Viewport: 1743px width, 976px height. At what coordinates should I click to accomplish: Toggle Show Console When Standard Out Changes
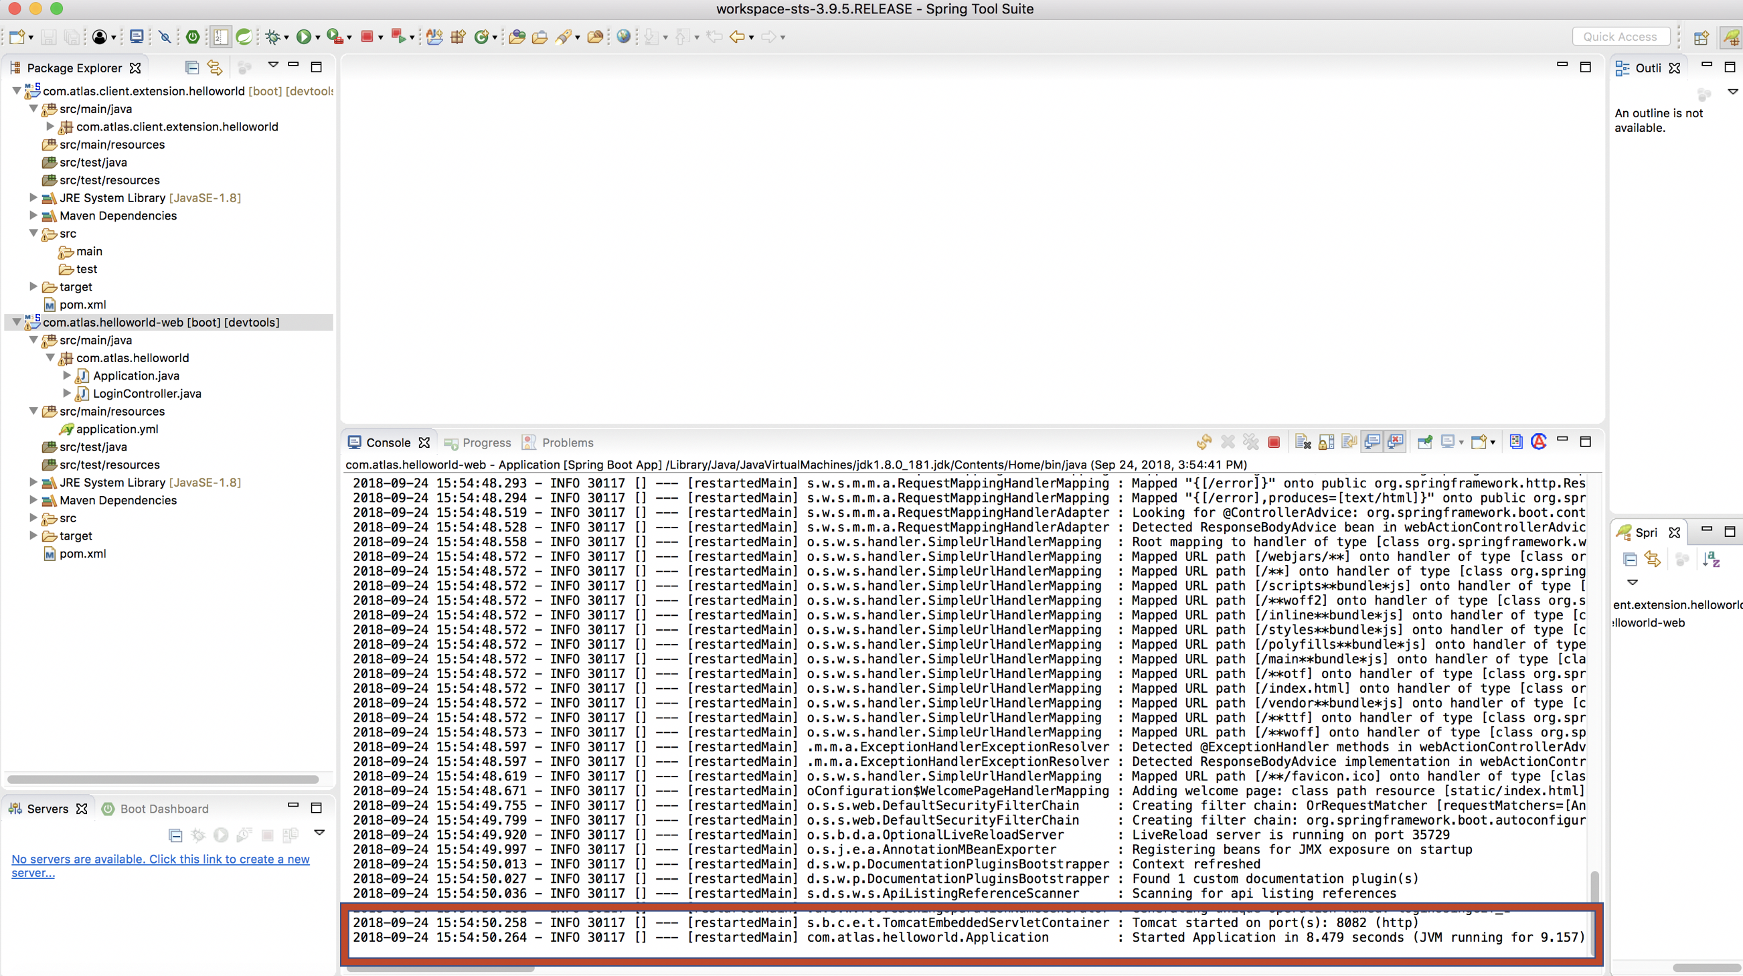(1372, 442)
